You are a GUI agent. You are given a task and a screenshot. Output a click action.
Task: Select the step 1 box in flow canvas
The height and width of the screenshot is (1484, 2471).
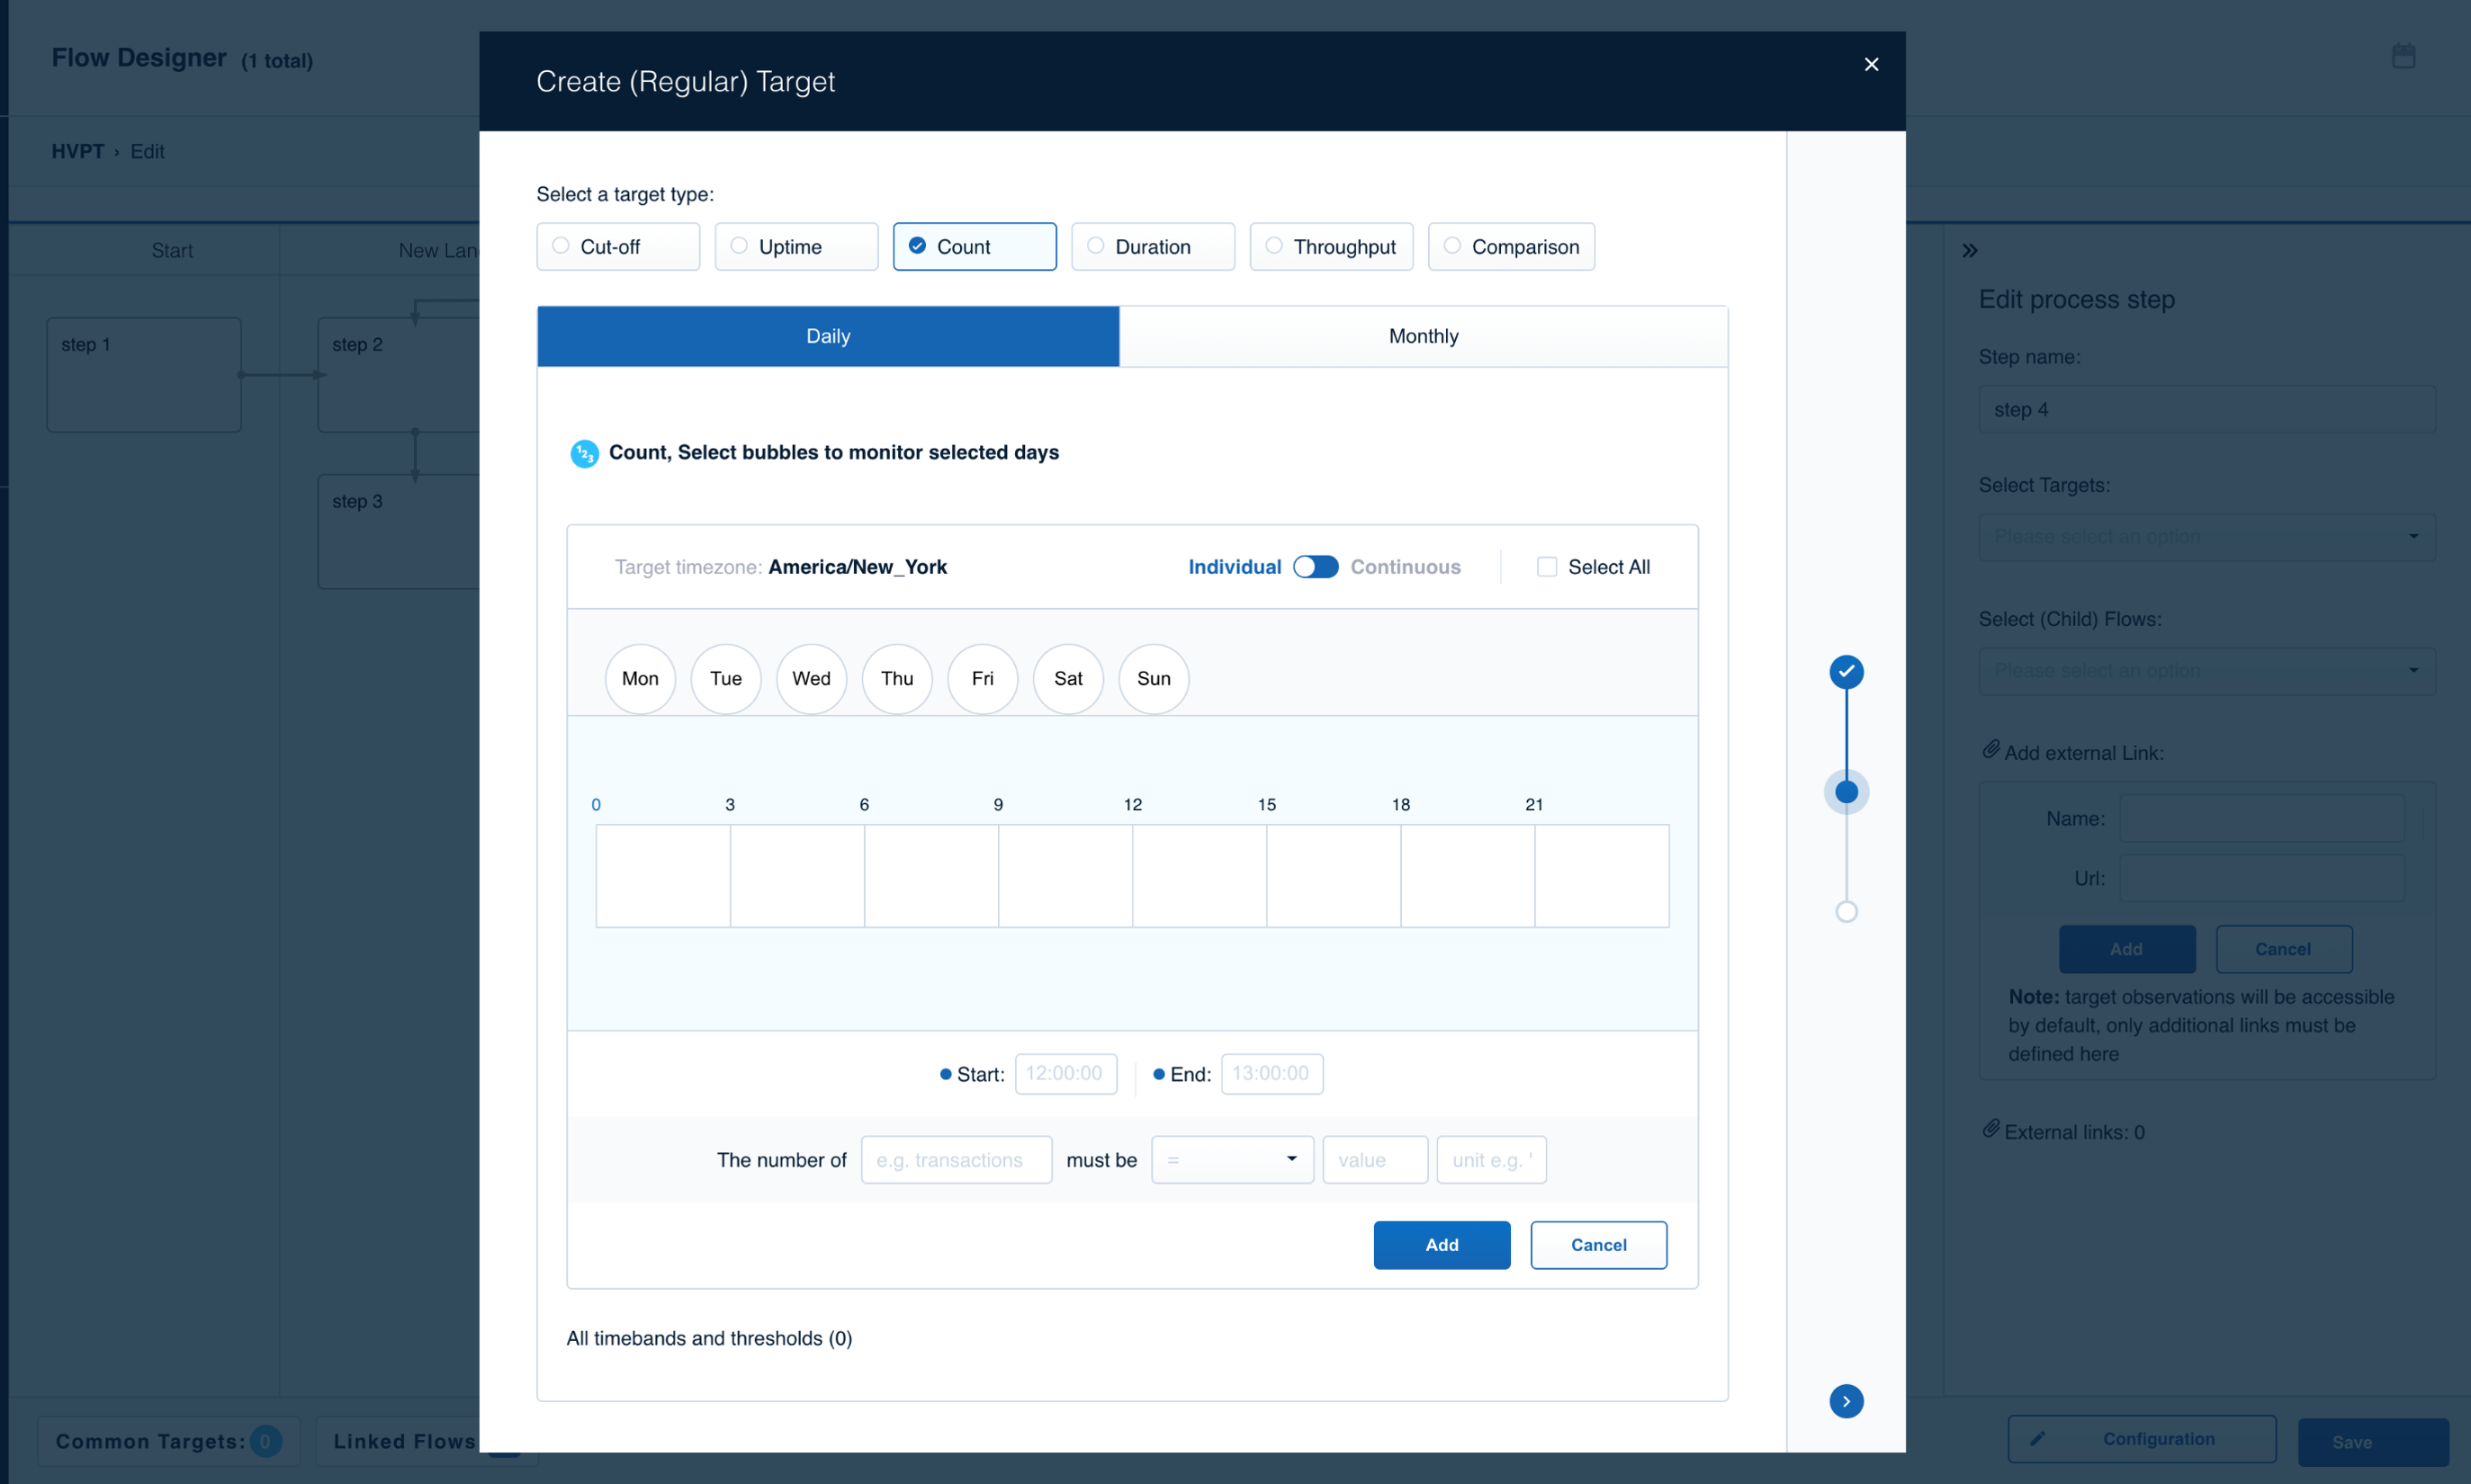(x=144, y=375)
